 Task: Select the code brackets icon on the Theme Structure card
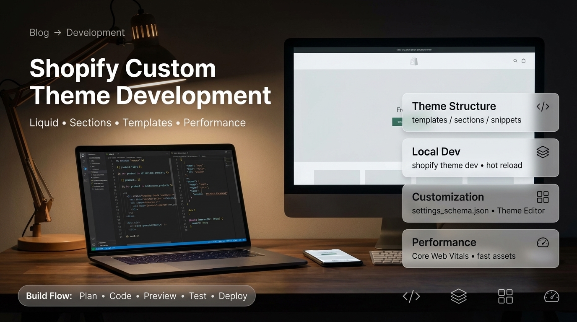543,106
